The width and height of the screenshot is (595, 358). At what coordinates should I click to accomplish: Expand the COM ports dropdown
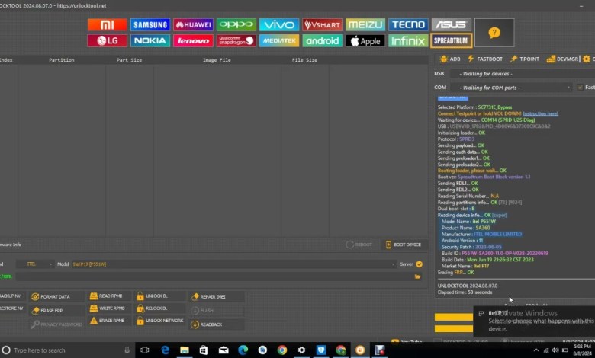tap(511, 88)
